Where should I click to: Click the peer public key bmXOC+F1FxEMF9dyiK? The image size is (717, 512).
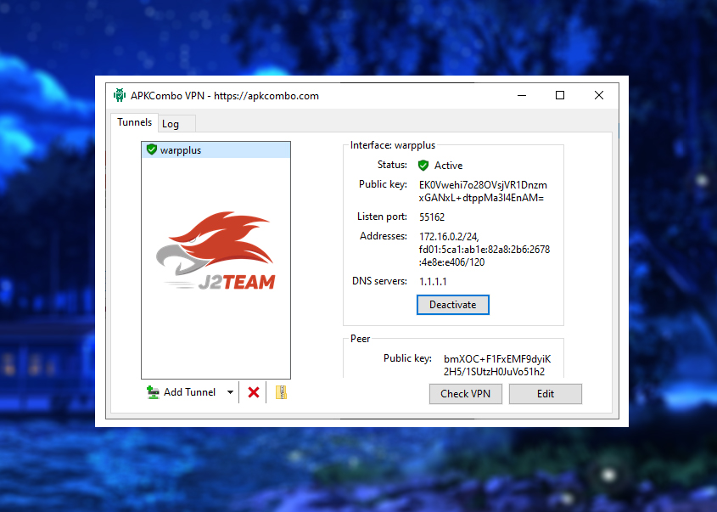point(497,365)
